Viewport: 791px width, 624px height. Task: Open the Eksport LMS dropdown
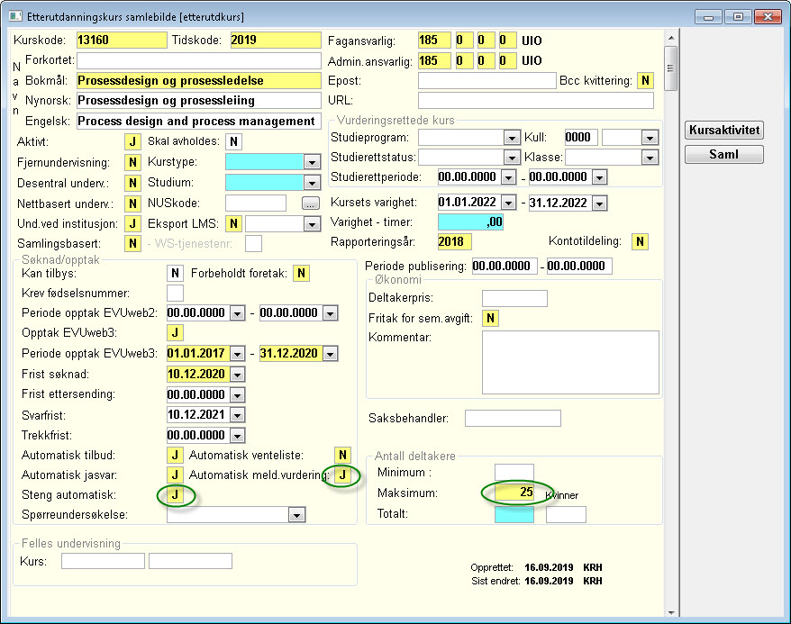[x=312, y=224]
